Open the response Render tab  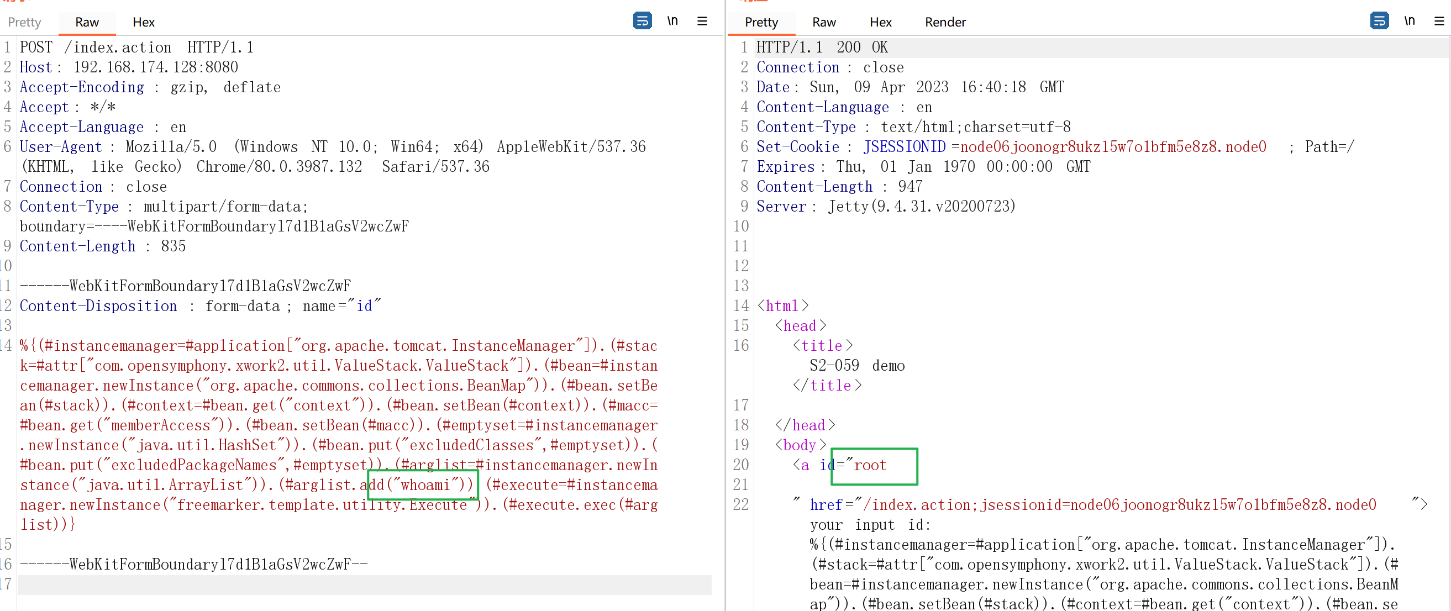pyautogui.click(x=945, y=22)
